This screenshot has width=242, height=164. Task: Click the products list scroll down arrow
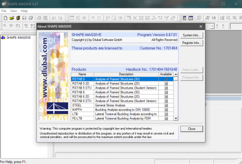176,118
